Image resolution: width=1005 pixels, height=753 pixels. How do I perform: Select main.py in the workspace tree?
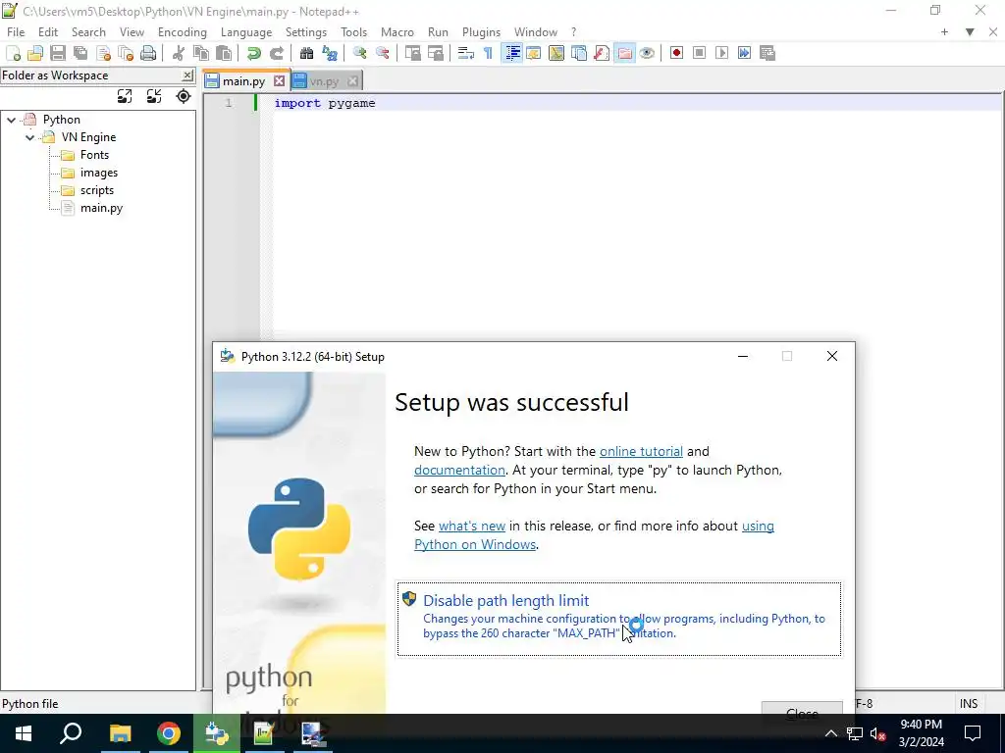[101, 208]
